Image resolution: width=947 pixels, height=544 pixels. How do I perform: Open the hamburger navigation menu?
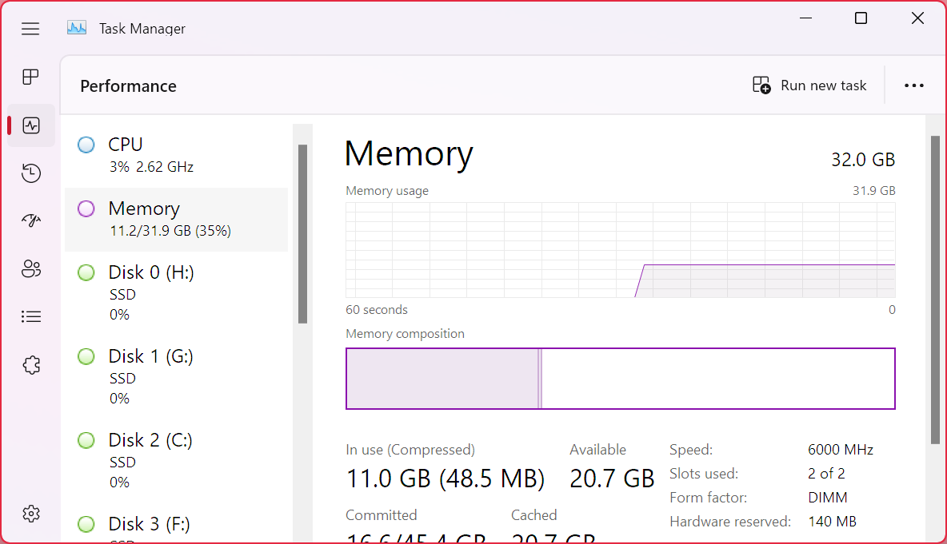pyautogui.click(x=30, y=29)
